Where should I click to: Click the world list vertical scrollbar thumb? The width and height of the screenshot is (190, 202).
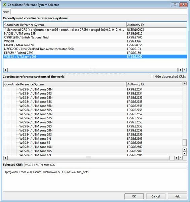point(185,142)
